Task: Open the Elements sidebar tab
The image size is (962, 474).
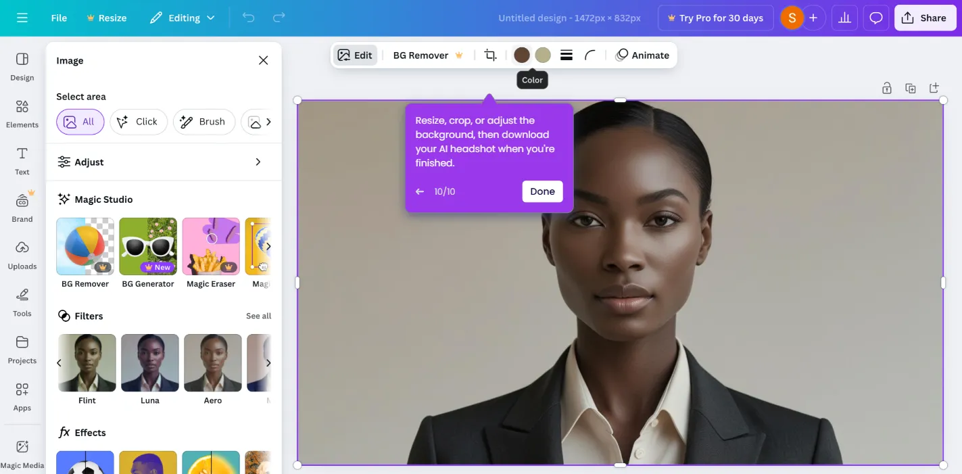Action: [22, 114]
